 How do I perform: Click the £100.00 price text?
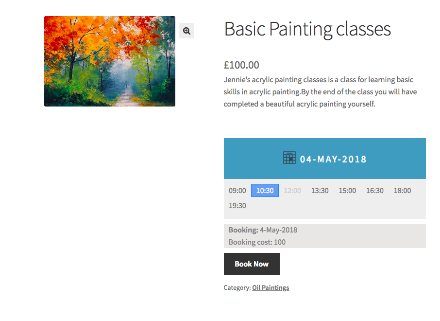click(241, 65)
